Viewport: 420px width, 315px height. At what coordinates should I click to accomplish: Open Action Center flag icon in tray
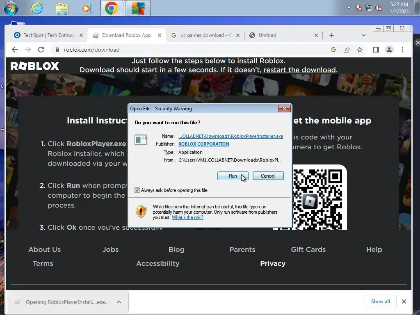click(358, 8)
